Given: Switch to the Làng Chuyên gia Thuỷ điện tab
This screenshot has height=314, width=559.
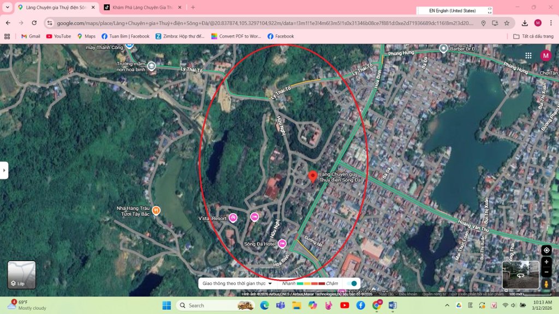Looking at the screenshot, I should click(56, 7).
